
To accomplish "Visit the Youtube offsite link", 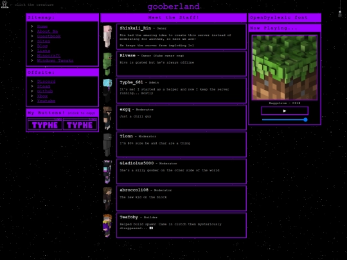I will click(46, 101).
